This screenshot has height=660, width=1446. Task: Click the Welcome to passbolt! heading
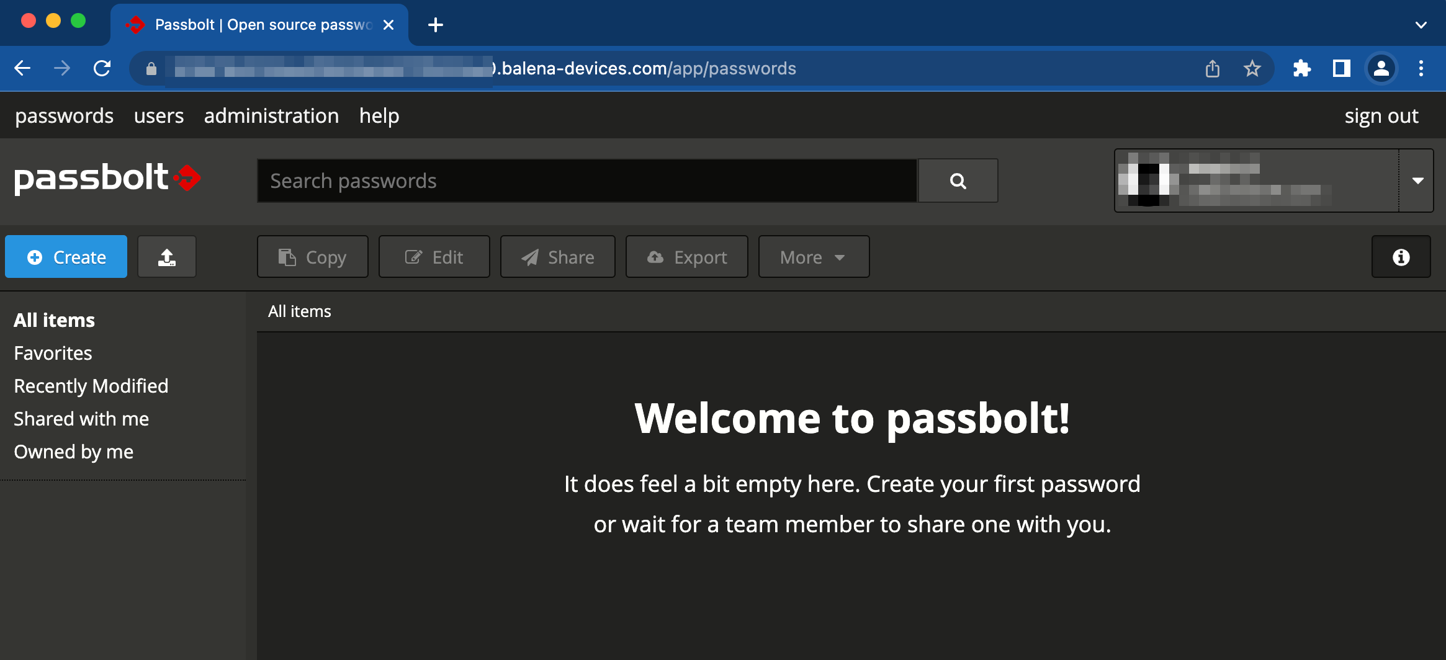tap(852, 419)
